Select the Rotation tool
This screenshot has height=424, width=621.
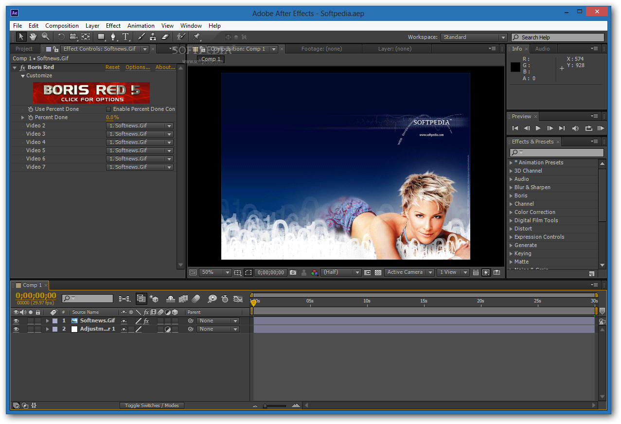tap(61, 36)
